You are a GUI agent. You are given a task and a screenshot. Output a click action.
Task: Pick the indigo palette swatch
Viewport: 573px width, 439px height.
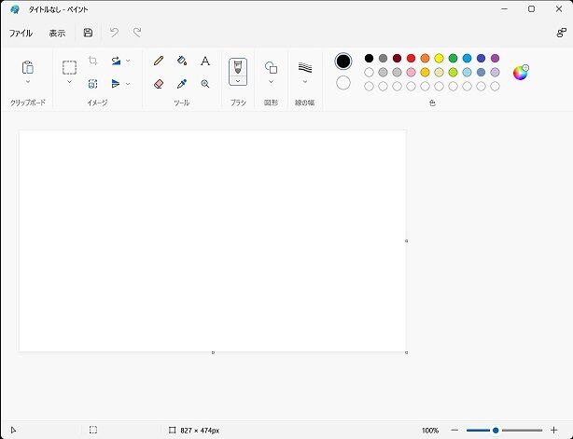(481, 58)
